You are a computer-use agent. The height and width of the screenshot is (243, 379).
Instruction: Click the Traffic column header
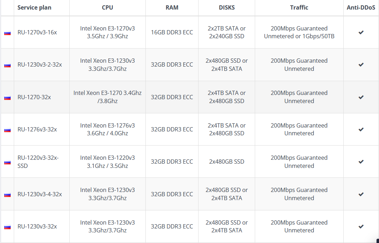pos(299,7)
